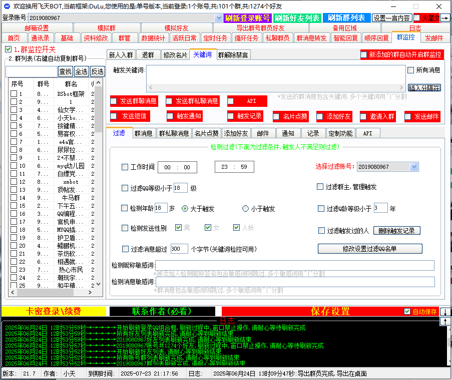
Task: Click 全选 button
Action: click(82, 71)
